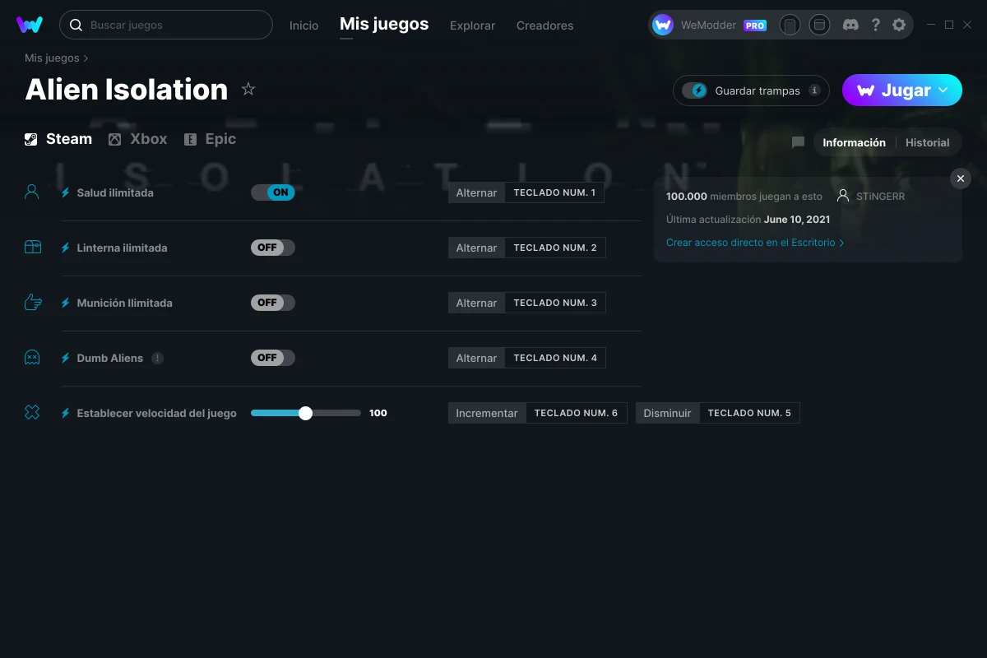
Task: Click the overlay window icon in header
Action: 819,25
